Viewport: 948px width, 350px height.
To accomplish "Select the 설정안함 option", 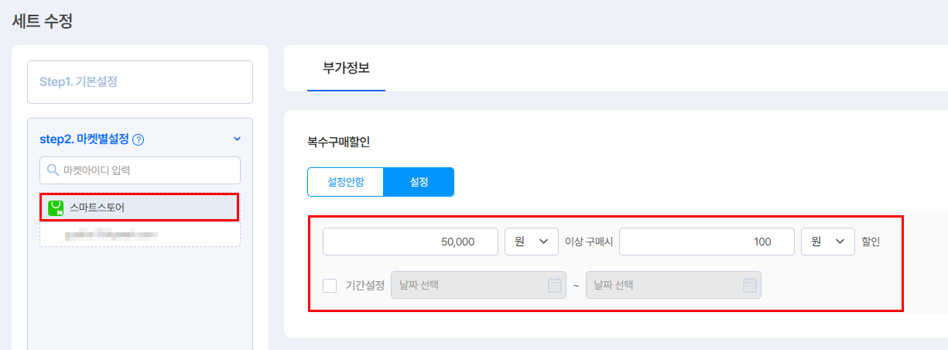I will point(346,182).
